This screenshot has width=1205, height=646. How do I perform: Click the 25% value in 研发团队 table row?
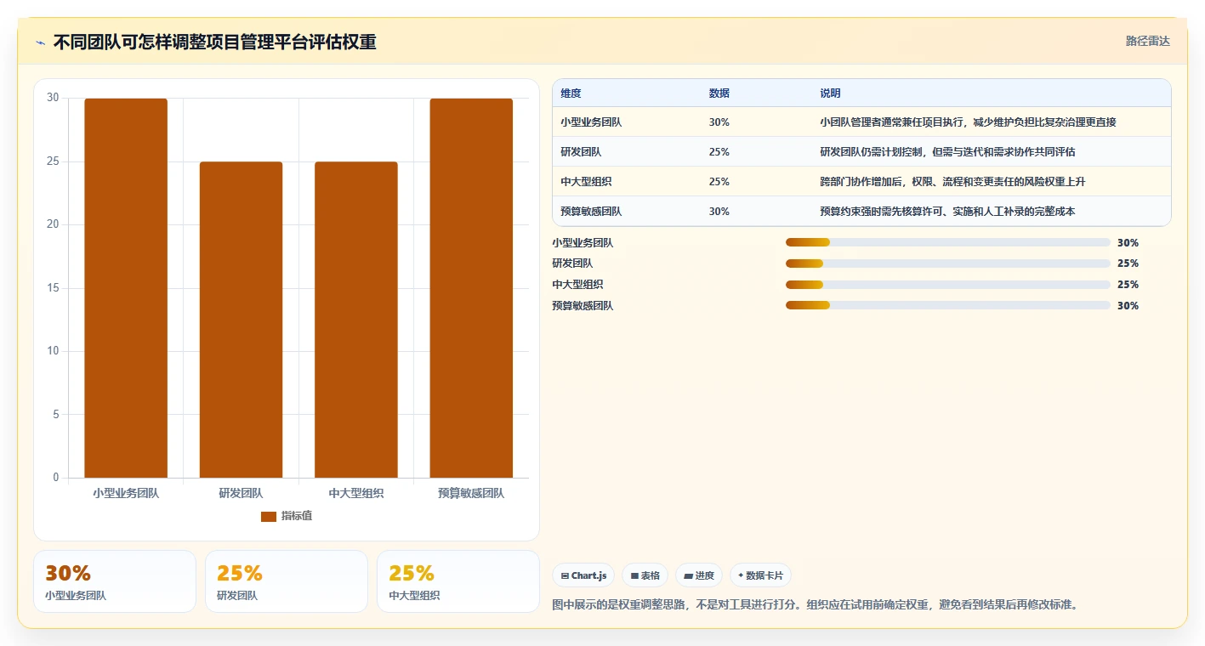(x=719, y=151)
